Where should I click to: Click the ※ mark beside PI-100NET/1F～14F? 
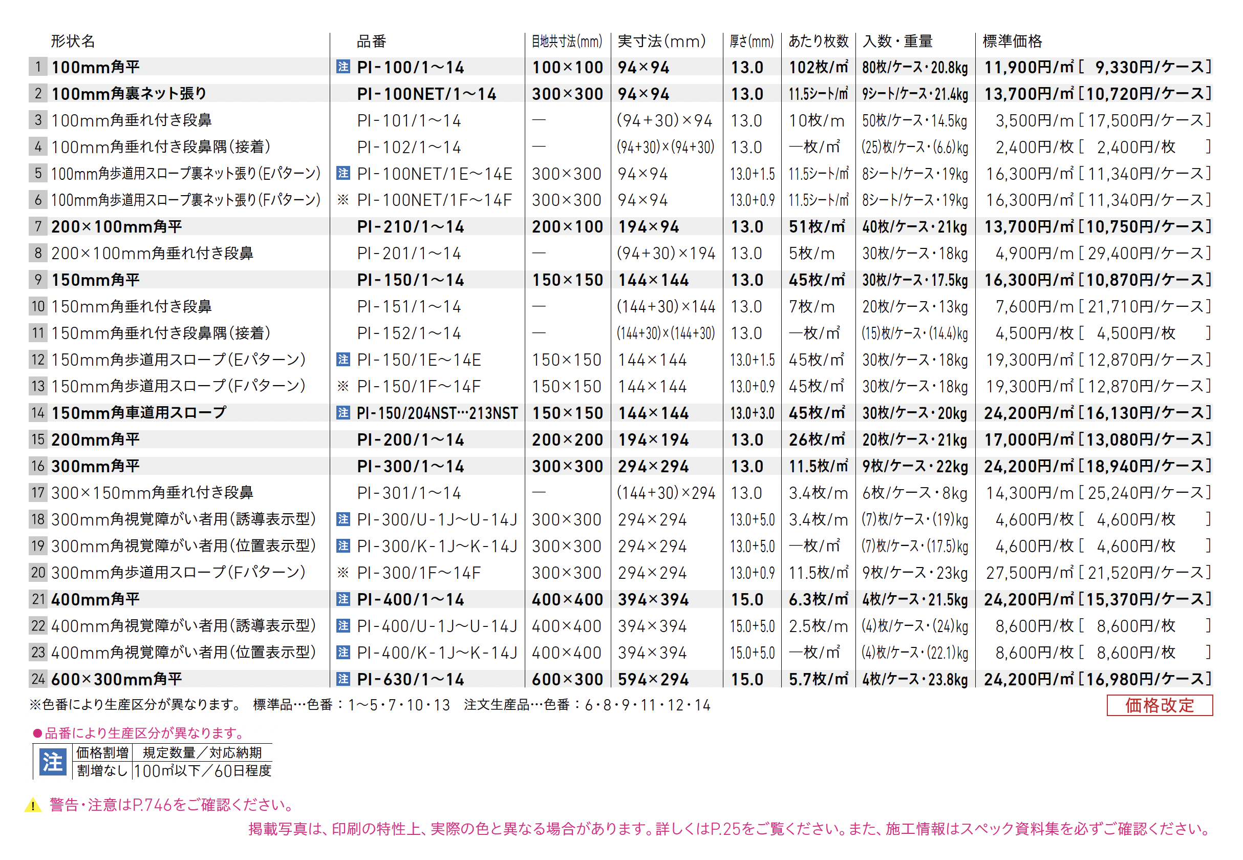click(x=342, y=200)
